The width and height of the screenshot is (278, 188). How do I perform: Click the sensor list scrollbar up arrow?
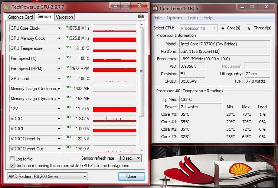coord(142,24)
